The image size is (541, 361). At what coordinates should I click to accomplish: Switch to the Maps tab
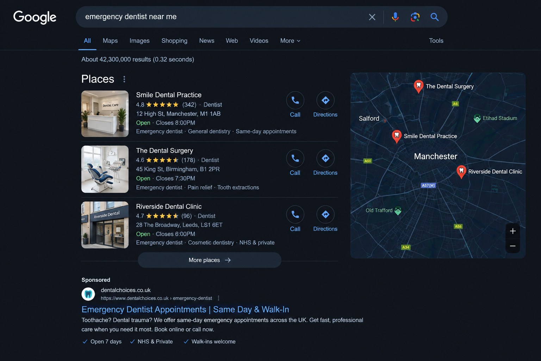[110, 41]
